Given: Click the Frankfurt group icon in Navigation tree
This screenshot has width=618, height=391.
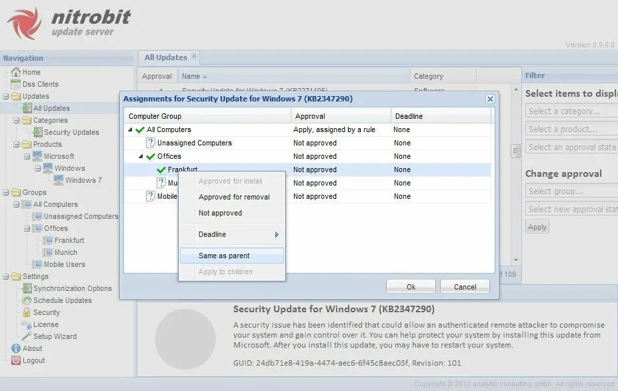Looking at the screenshot, I should click(48, 240).
